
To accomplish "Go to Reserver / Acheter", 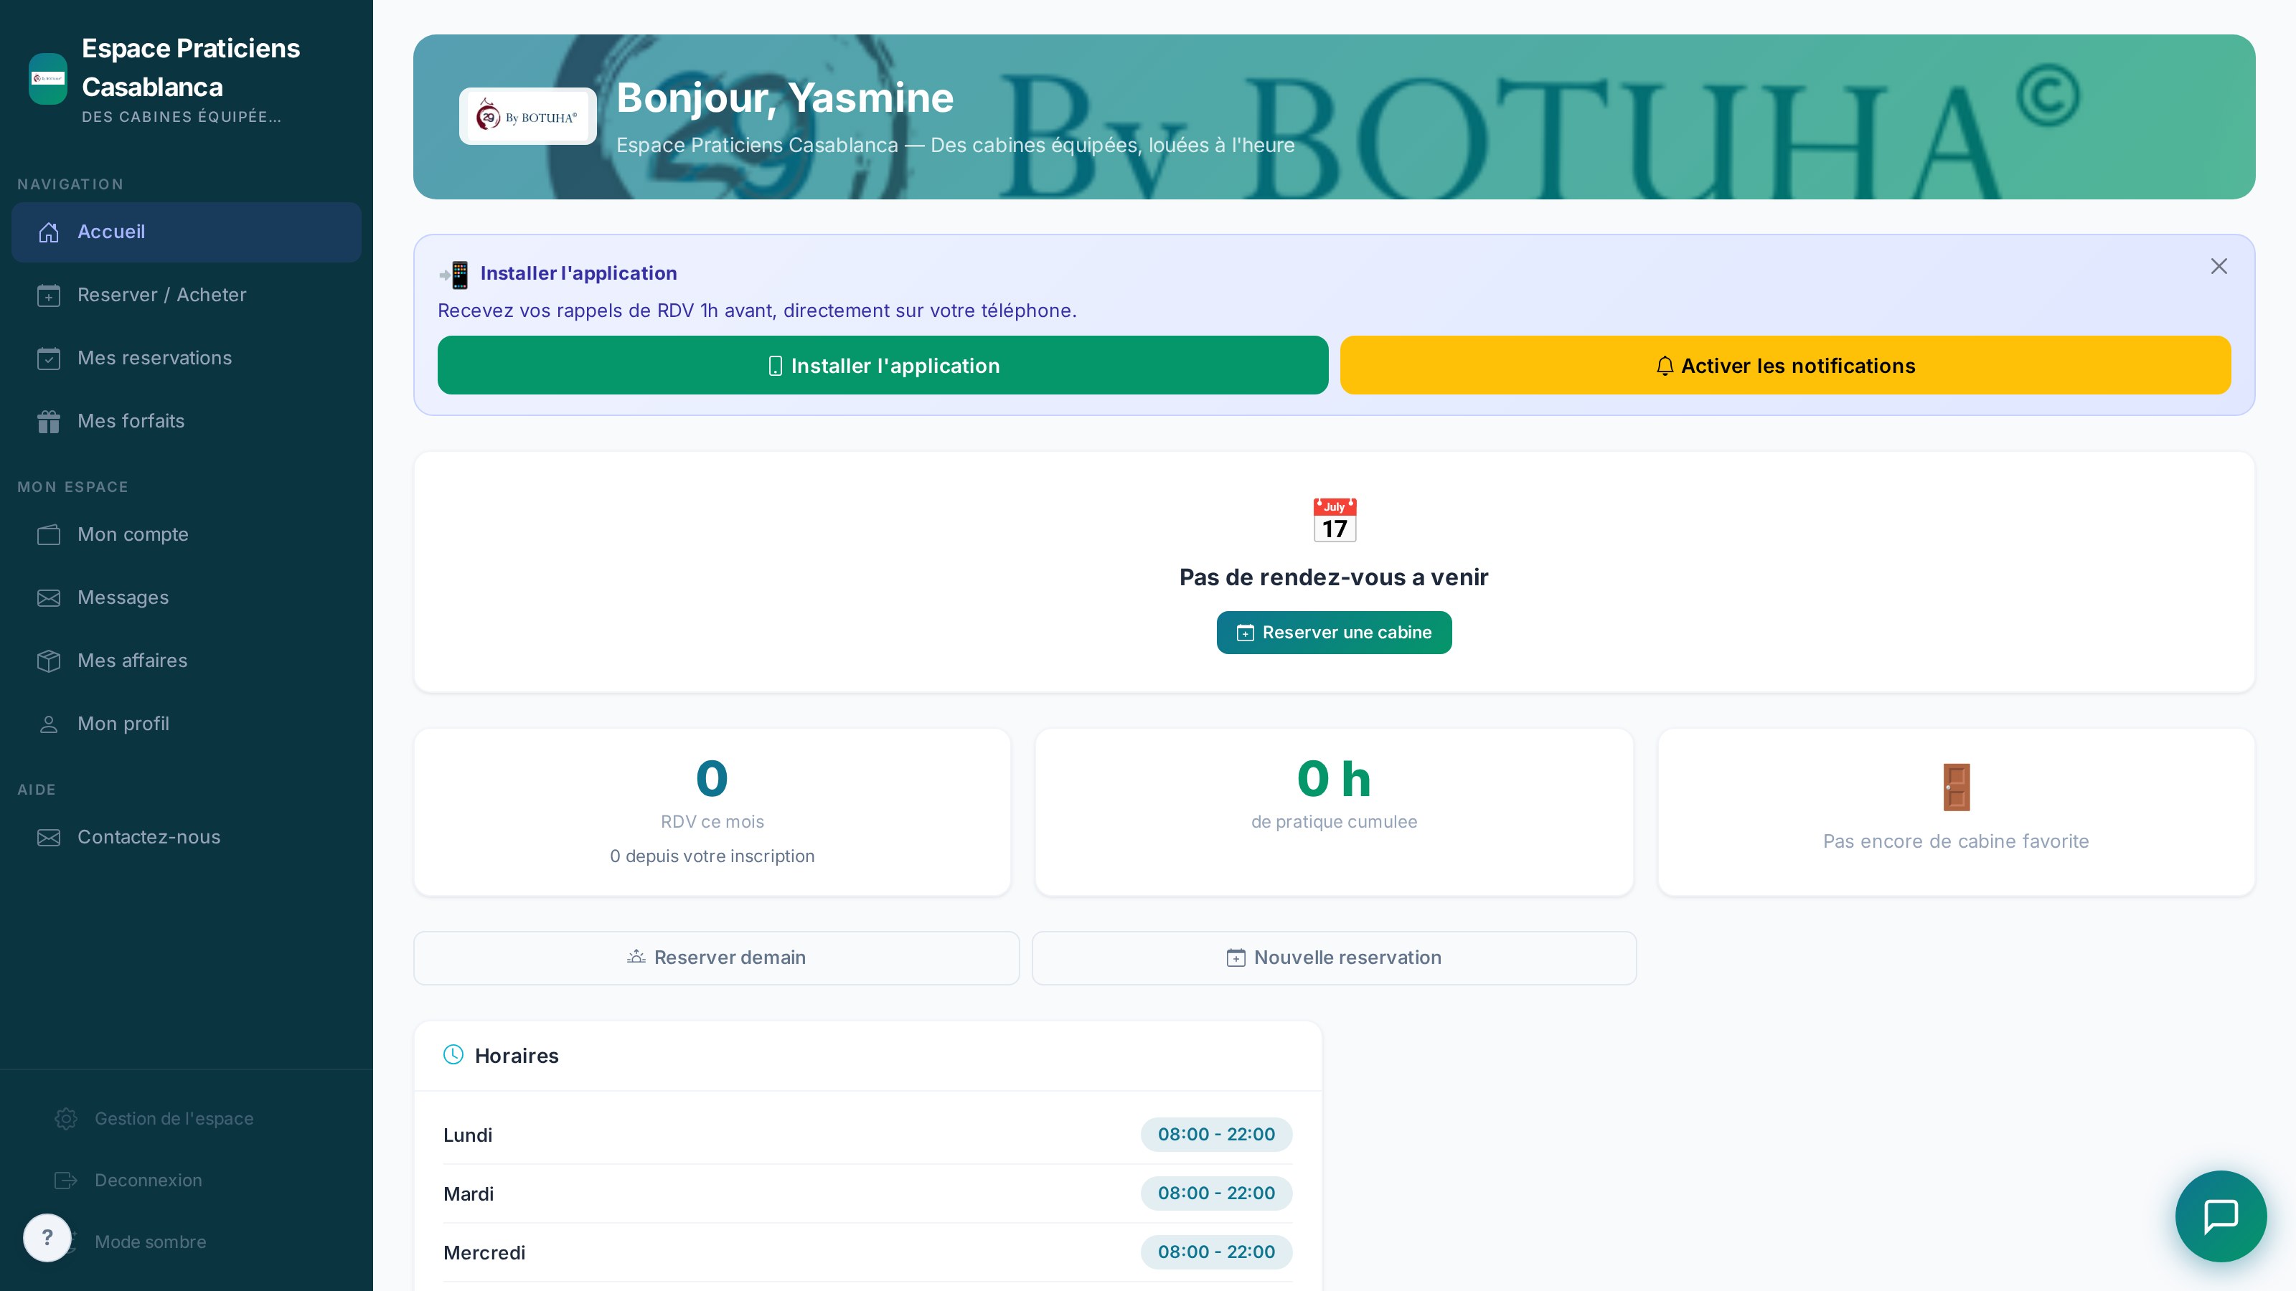I will pyautogui.click(x=187, y=295).
